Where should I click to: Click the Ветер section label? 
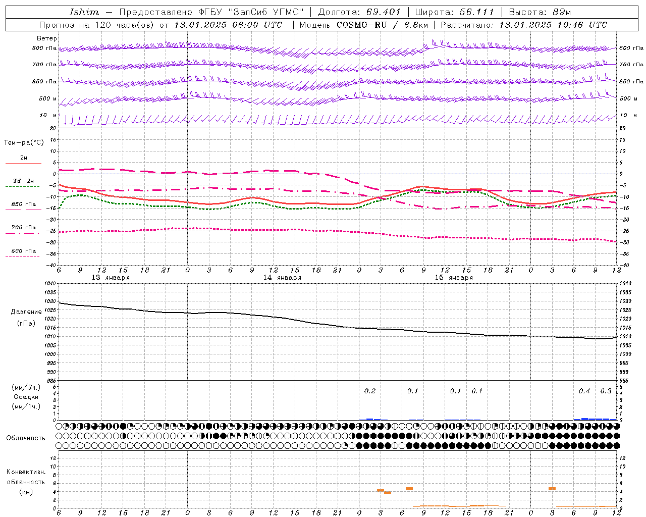tap(47, 38)
